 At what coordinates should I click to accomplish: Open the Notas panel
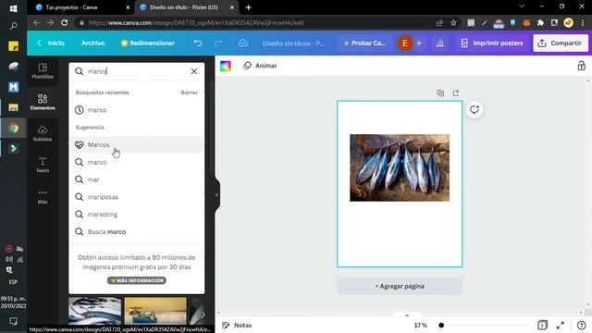tap(237, 325)
